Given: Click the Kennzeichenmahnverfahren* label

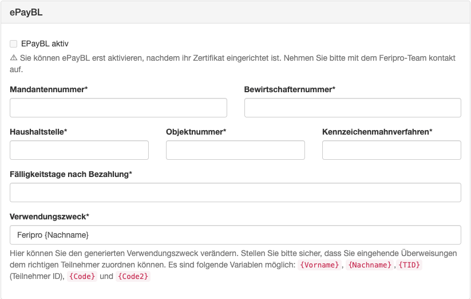Looking at the screenshot, I should click(x=377, y=132).
